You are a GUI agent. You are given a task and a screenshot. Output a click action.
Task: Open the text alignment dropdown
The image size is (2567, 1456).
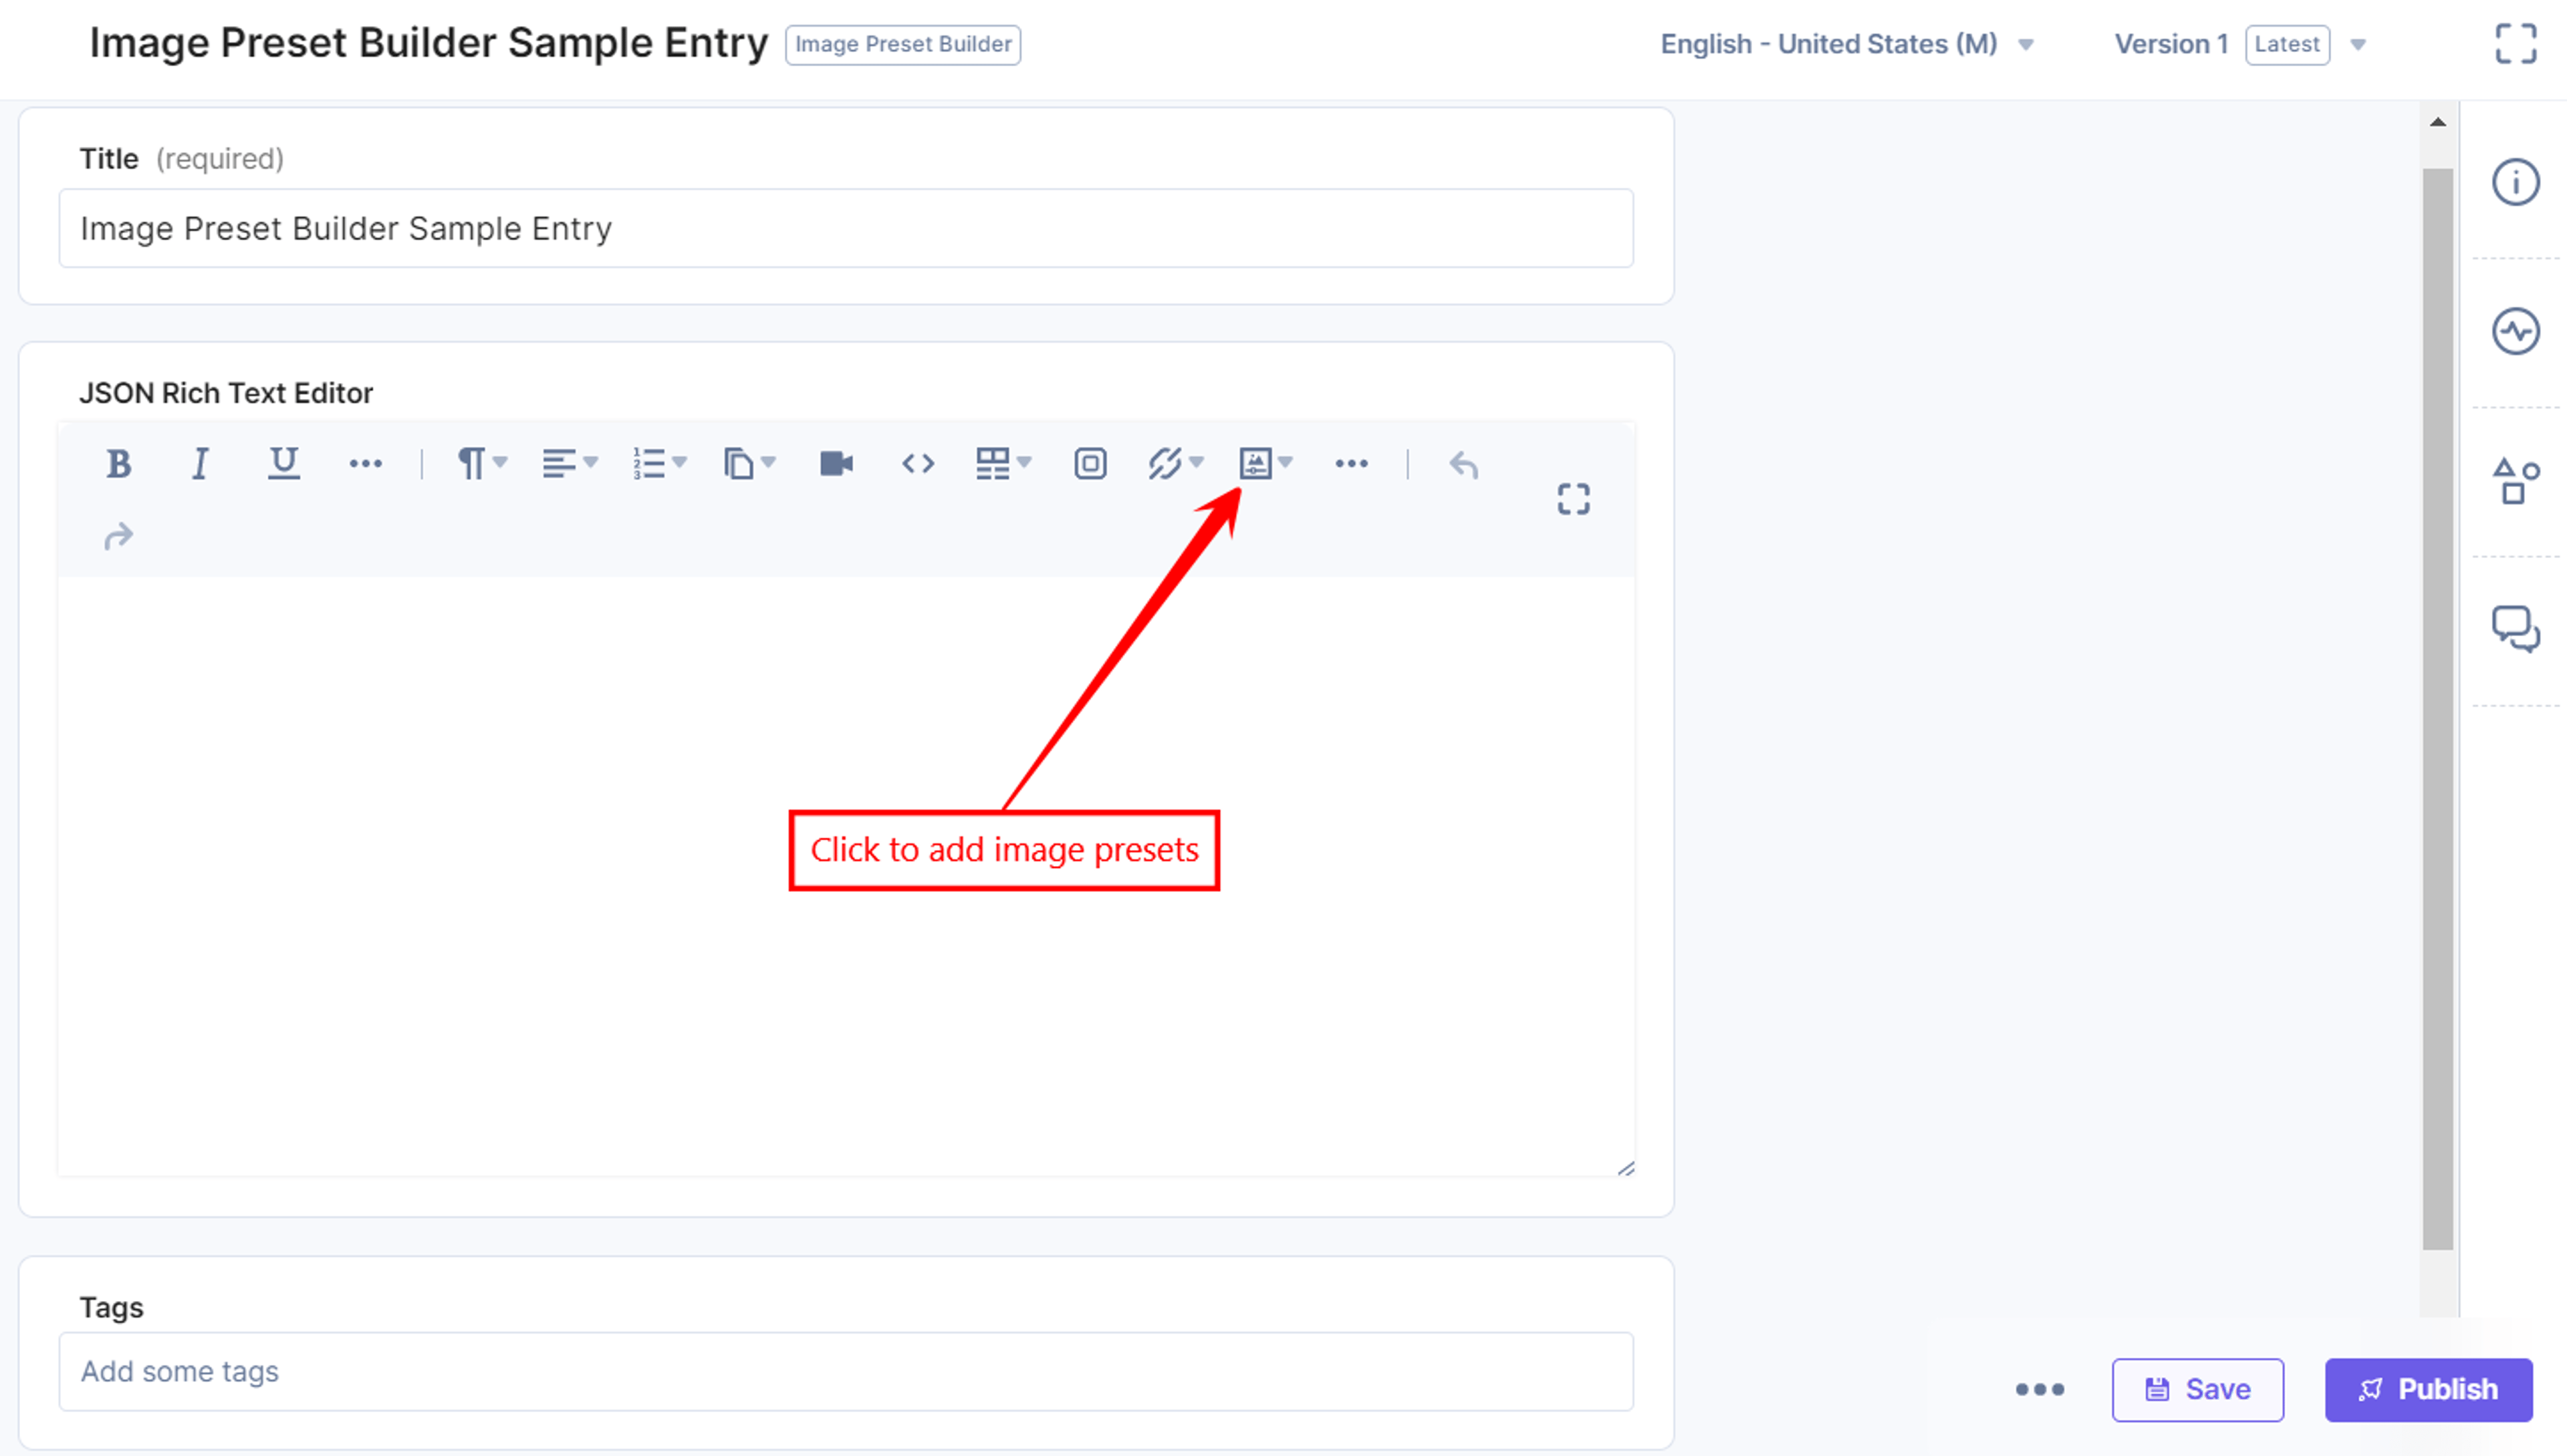point(570,463)
